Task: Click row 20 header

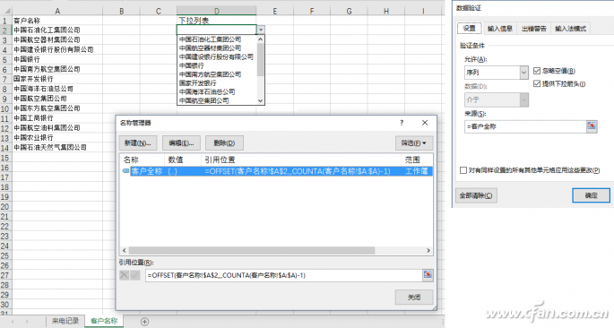Action: click(5, 207)
